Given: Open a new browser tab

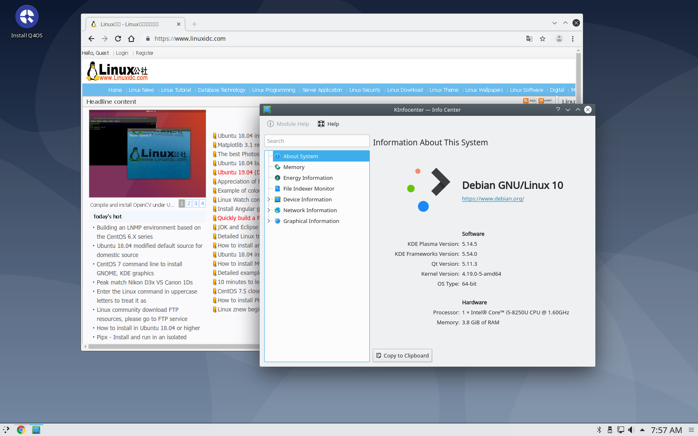Looking at the screenshot, I should click(194, 24).
